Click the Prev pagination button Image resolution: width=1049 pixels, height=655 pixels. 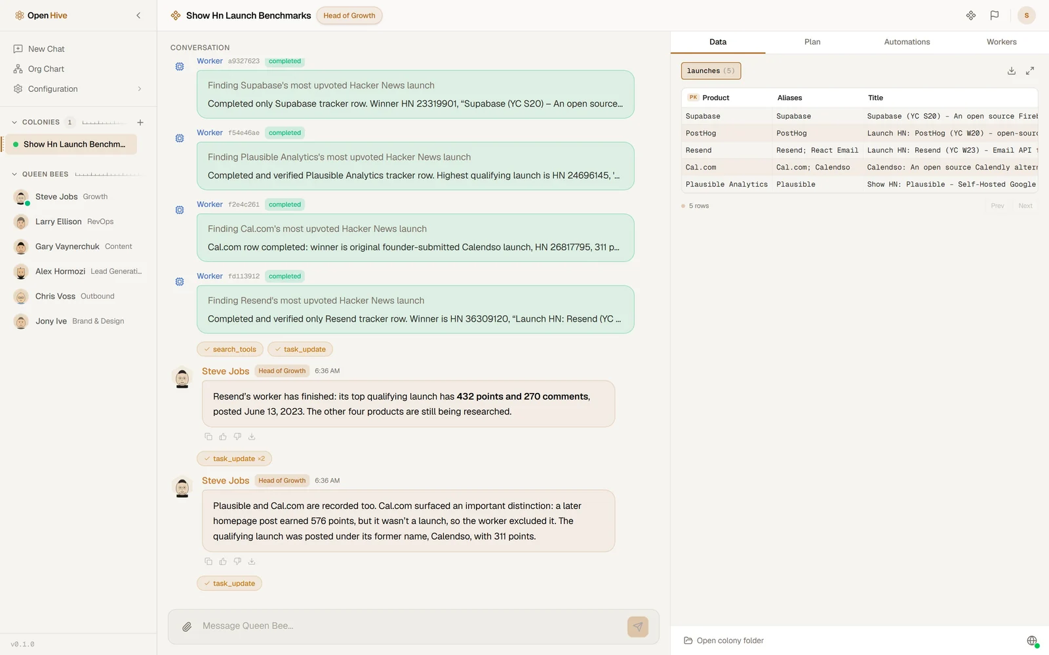[x=997, y=206]
